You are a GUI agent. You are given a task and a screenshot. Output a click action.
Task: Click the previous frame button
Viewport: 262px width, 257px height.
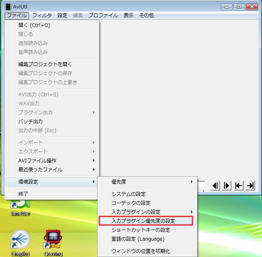coord(215,186)
